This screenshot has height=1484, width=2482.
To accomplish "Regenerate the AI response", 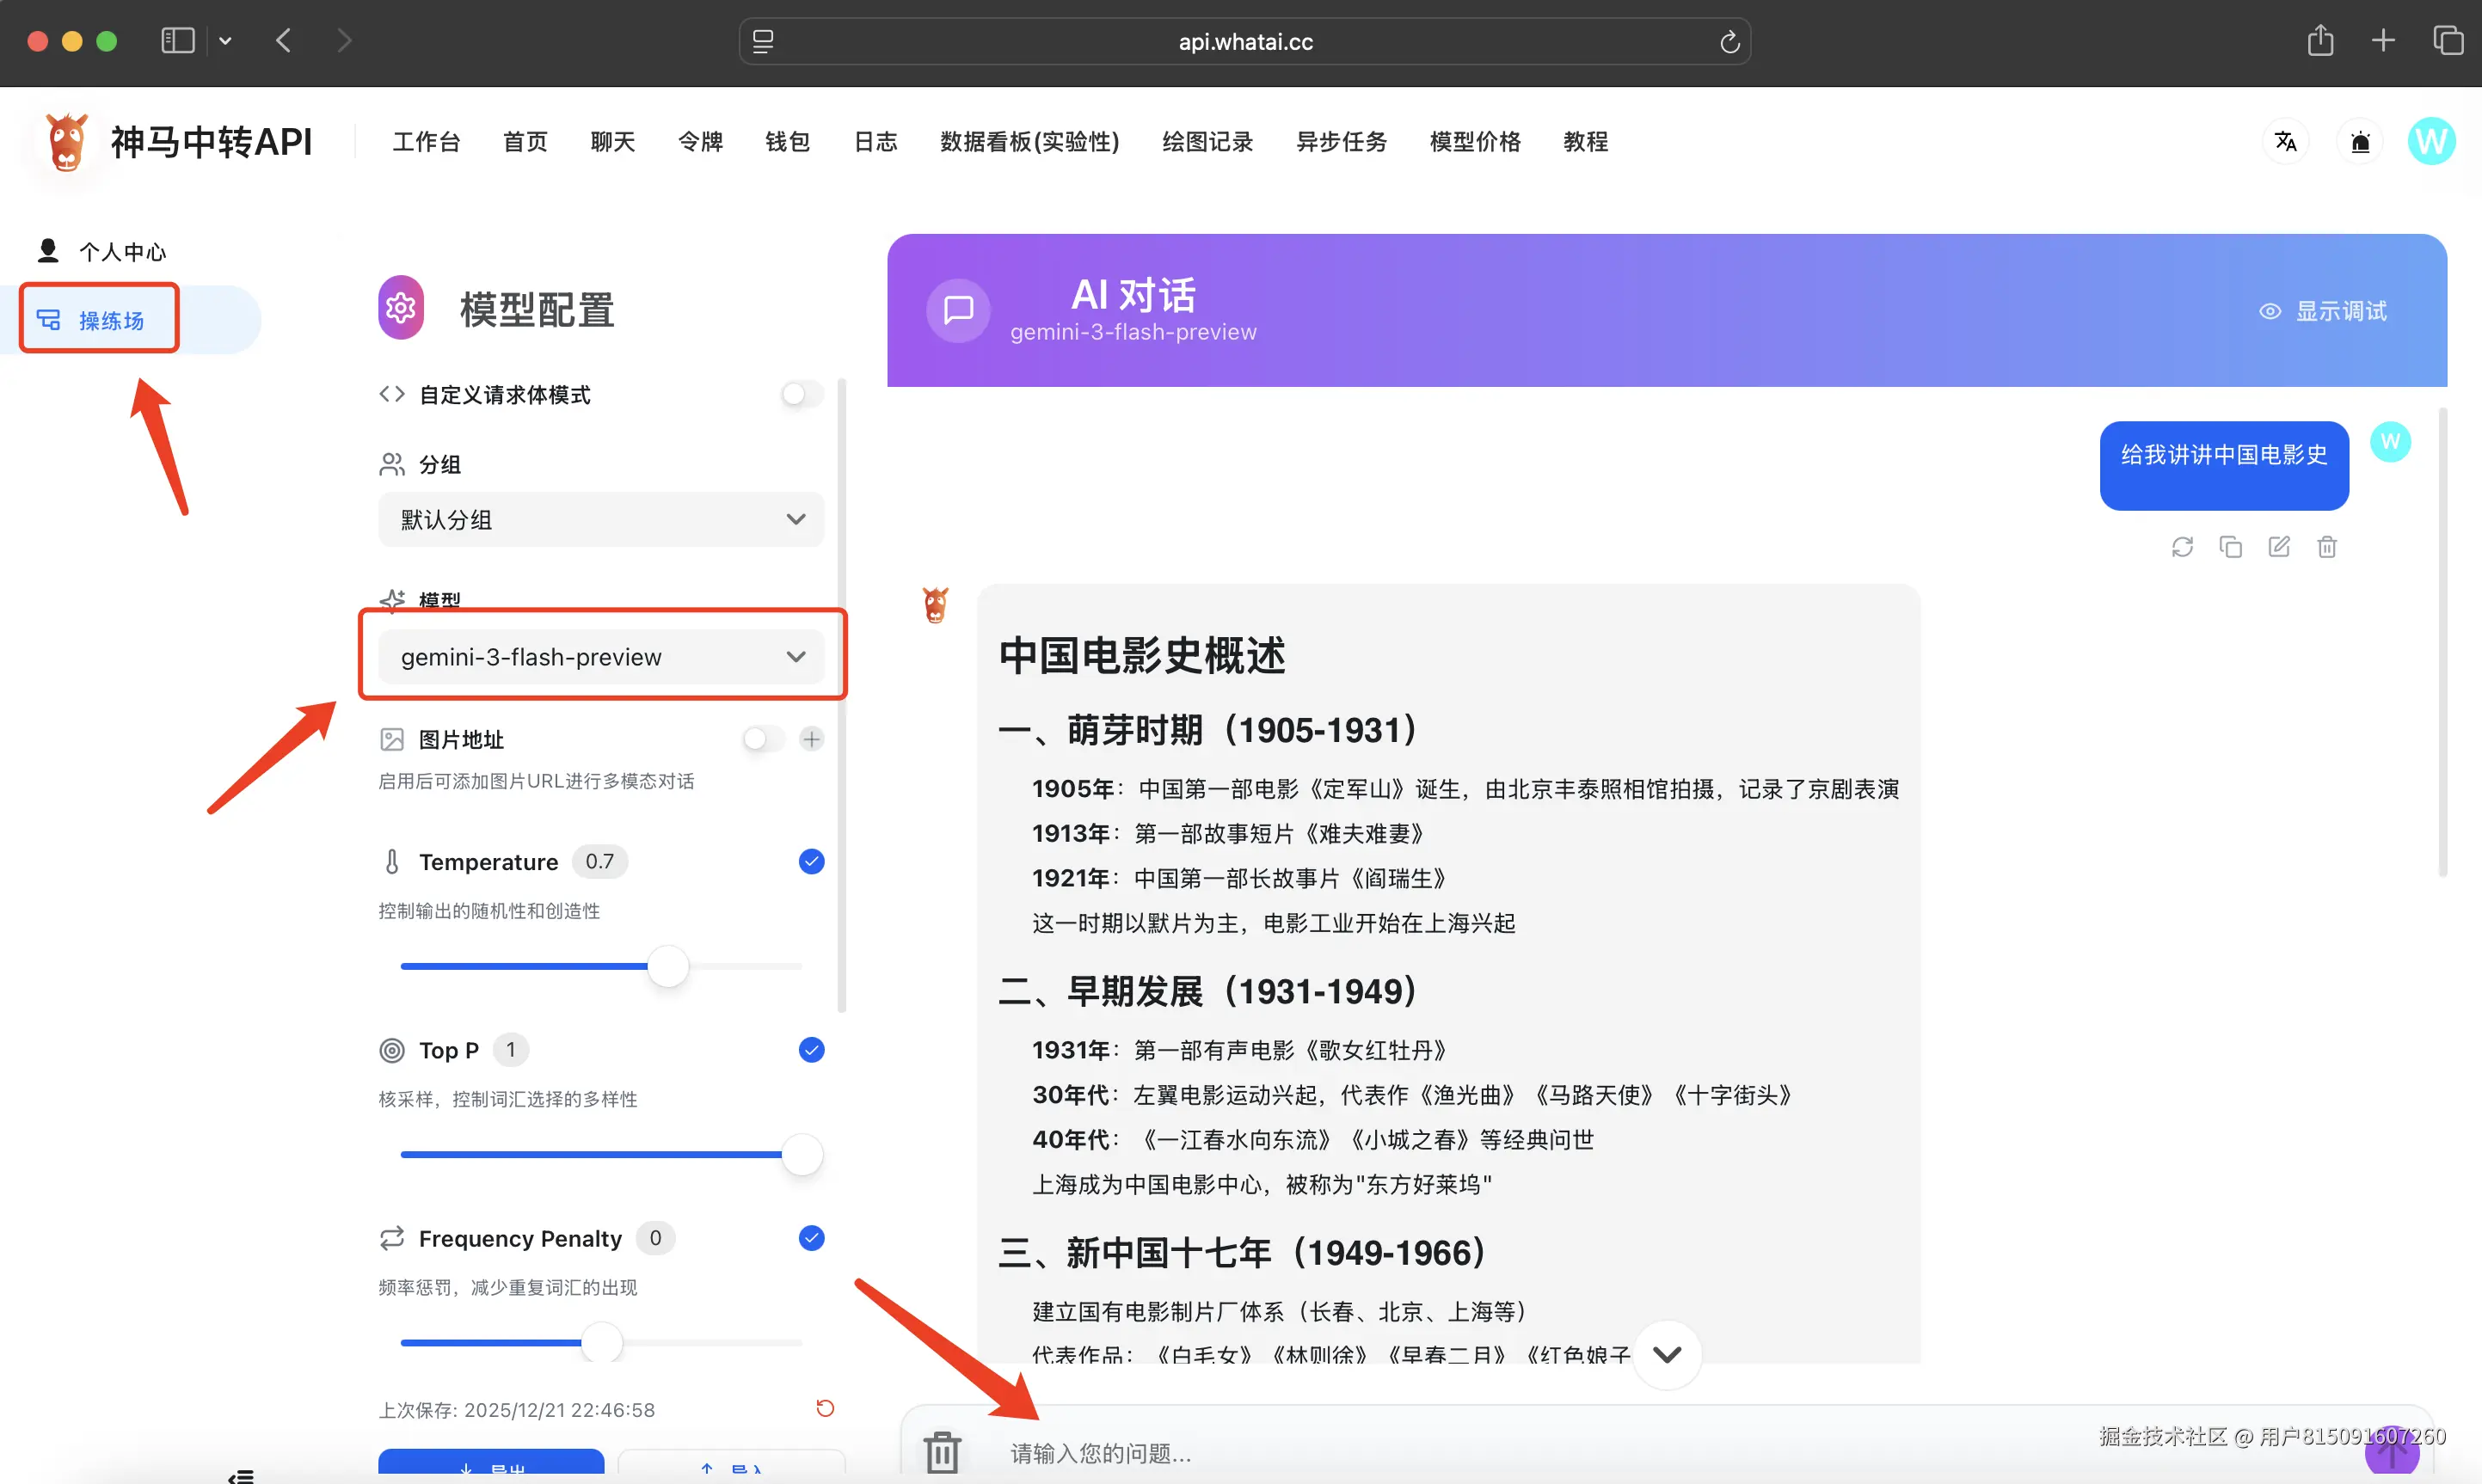I will 2183,546.
